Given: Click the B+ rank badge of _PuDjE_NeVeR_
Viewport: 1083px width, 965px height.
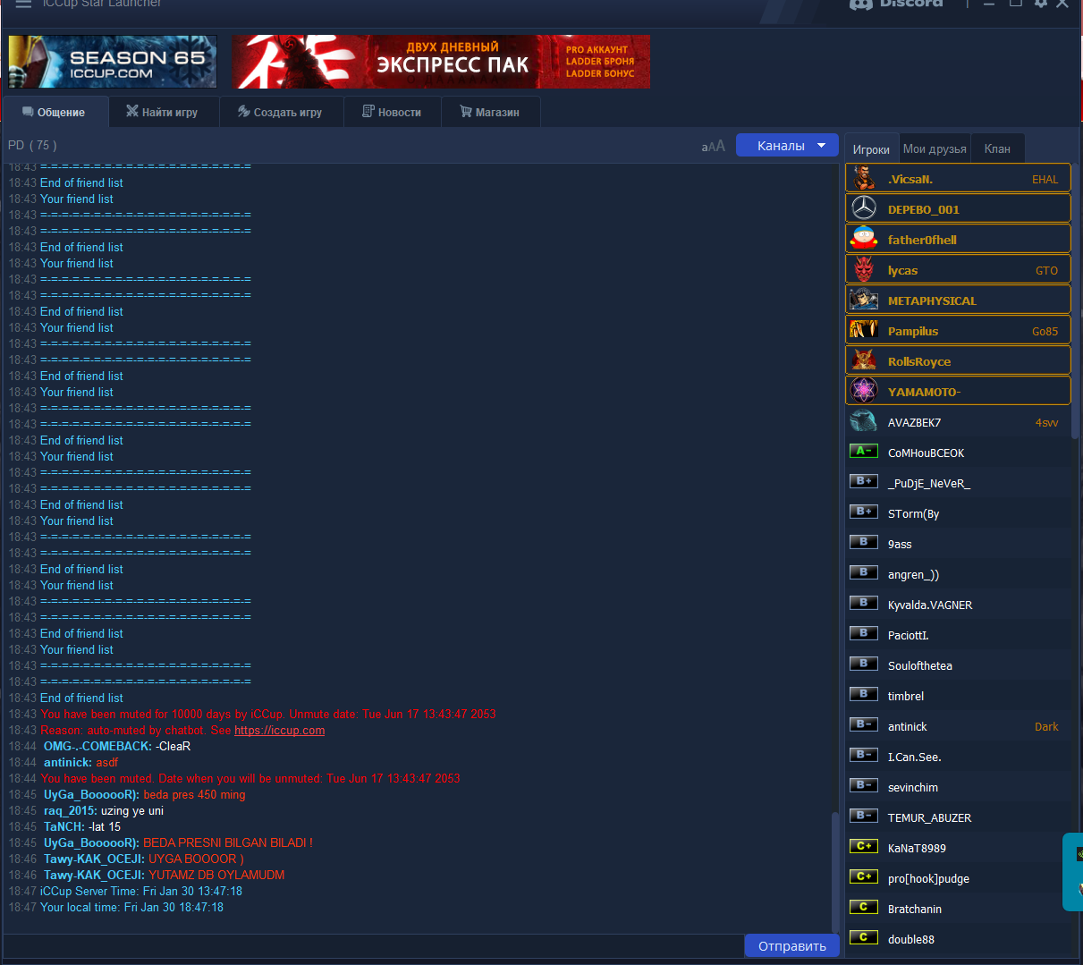Looking at the screenshot, I should tap(864, 481).
